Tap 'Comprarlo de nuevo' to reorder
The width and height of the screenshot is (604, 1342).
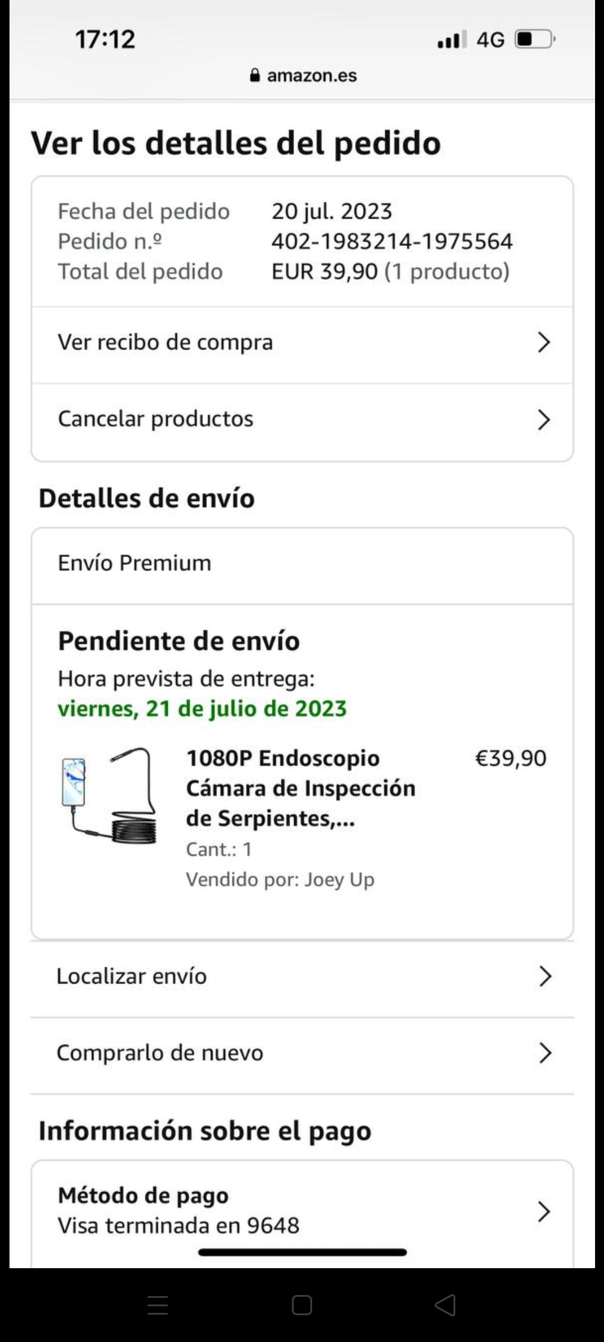point(160,1053)
